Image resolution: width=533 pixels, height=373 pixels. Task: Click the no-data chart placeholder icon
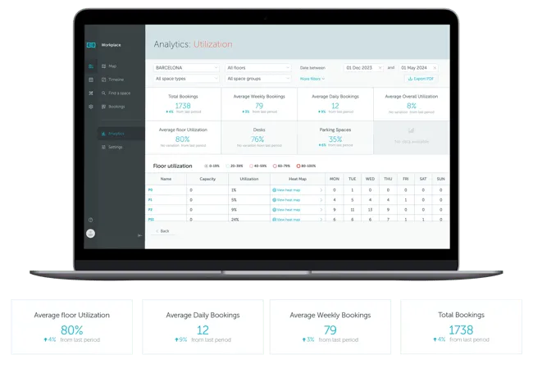pos(412,130)
